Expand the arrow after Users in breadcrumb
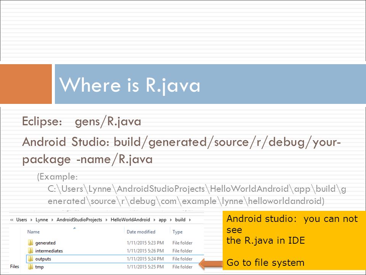This screenshot has width=366, height=275. tap(31, 220)
